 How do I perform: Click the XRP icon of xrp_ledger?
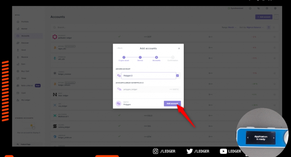click(x=55, y=105)
